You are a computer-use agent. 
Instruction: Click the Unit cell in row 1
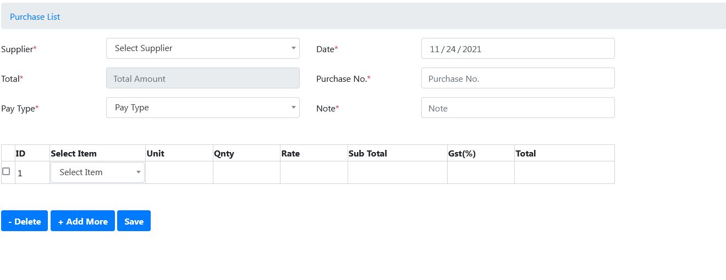coord(179,172)
